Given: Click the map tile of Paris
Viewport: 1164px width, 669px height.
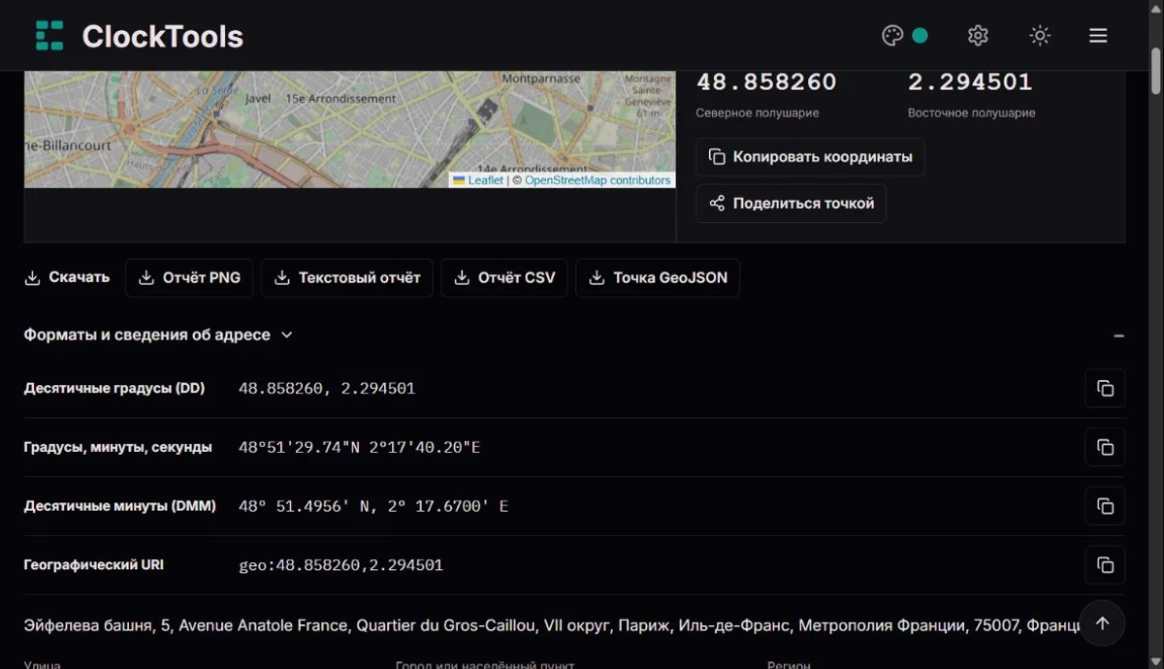Looking at the screenshot, I should 349,129.
